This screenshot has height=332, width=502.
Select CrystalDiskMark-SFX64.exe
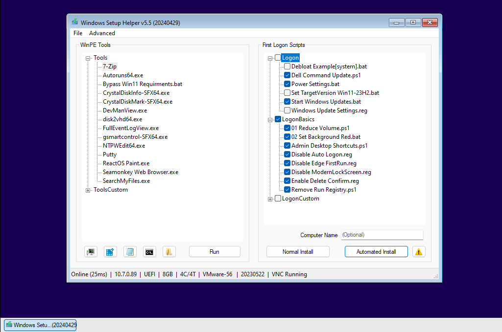point(138,102)
